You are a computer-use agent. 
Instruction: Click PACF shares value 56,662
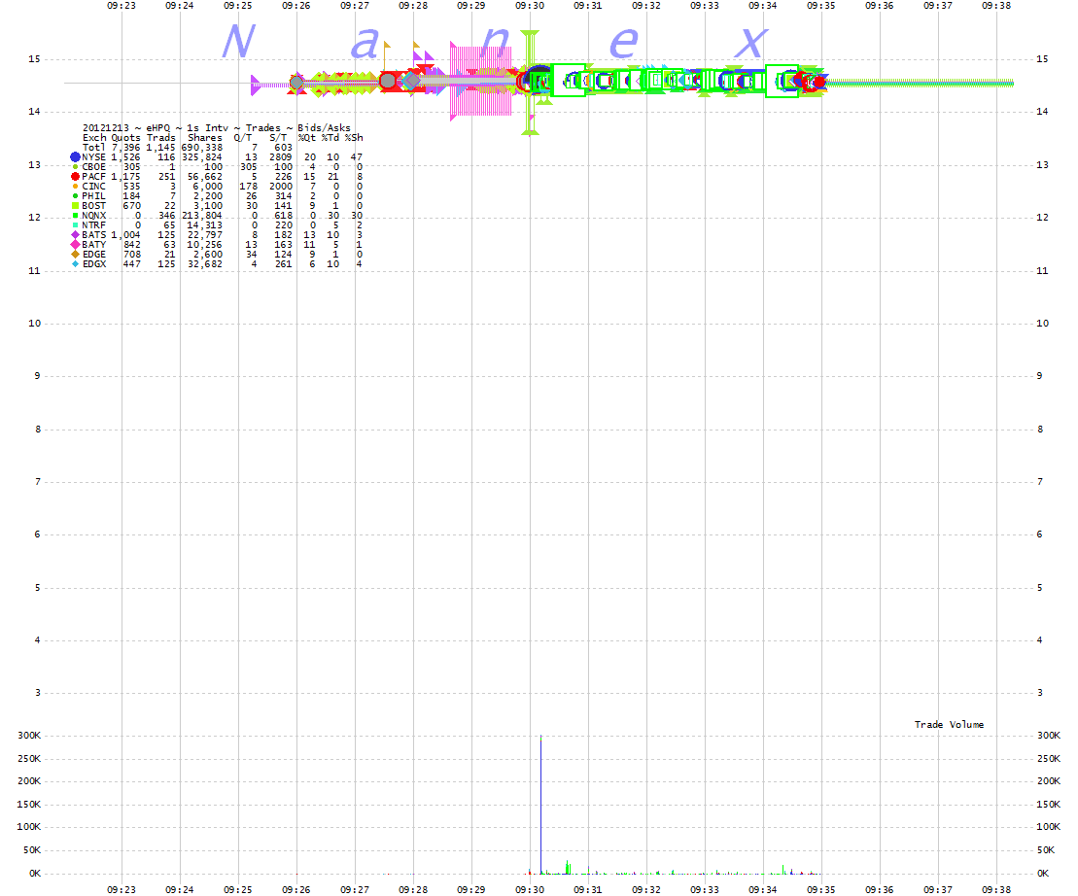(205, 177)
